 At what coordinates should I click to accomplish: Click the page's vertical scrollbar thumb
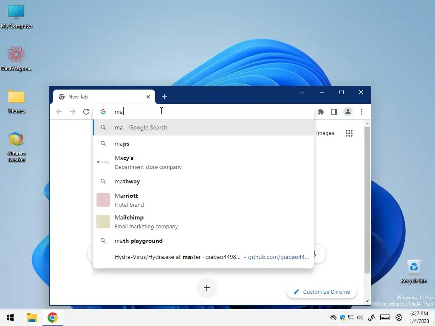[x=367, y=200]
